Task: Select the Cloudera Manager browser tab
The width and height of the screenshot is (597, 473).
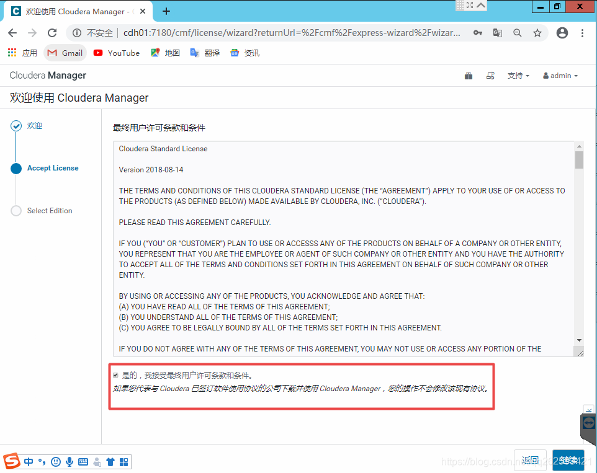Action: coord(78,11)
